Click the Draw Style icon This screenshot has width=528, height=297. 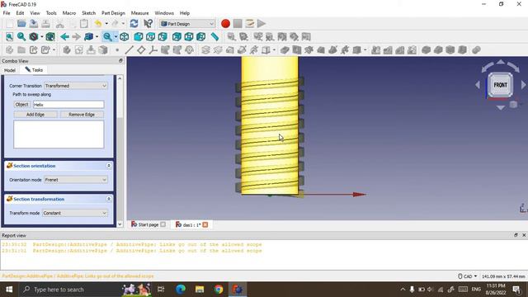pos(33,36)
